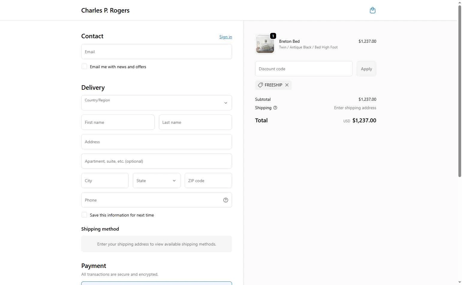This screenshot has height=285, width=462.
Task: Click the All transactions are secure text
Action: 120,274
